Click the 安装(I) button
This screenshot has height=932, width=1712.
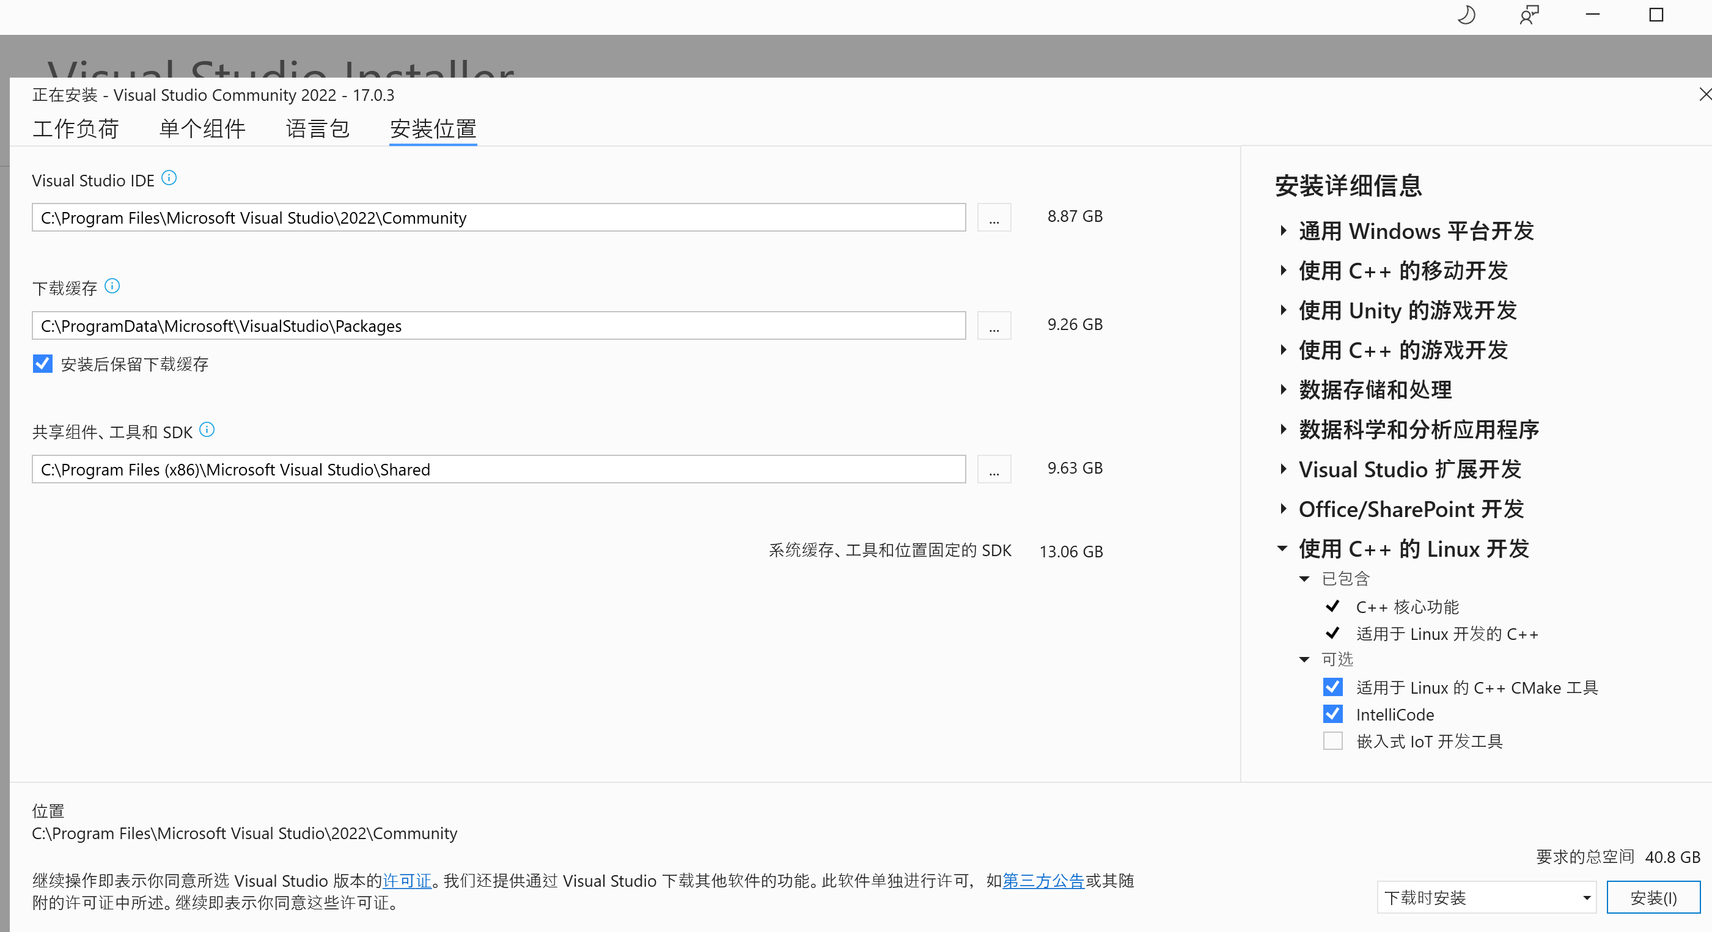pyautogui.click(x=1653, y=897)
